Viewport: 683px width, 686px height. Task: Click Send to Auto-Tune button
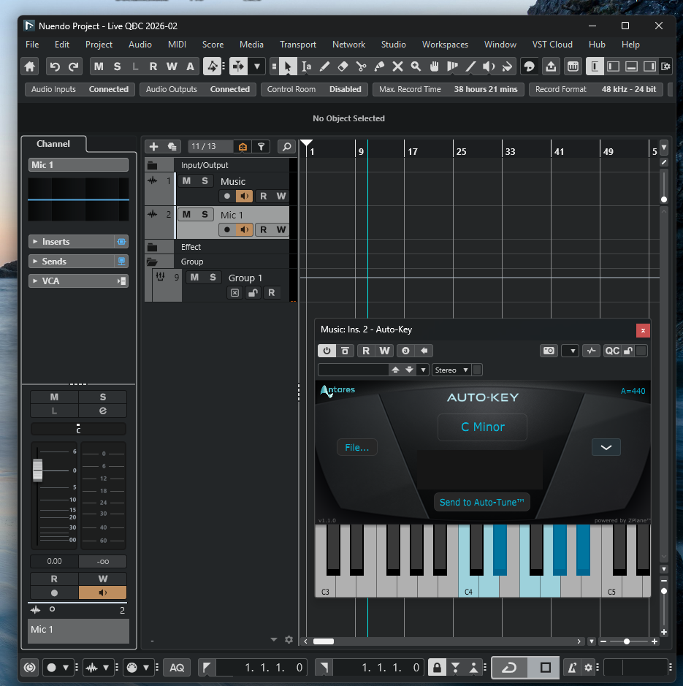481,502
